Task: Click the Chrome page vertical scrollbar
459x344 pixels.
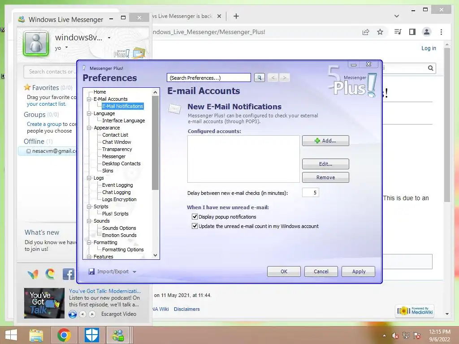Action: point(447,125)
